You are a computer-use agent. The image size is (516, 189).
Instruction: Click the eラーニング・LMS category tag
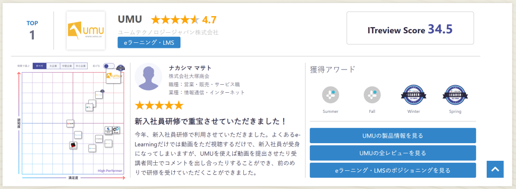click(x=149, y=42)
